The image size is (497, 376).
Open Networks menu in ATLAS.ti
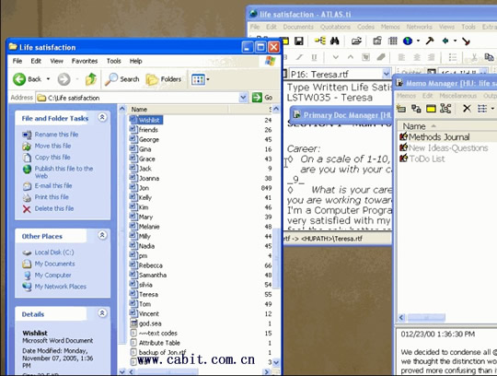pos(419,27)
